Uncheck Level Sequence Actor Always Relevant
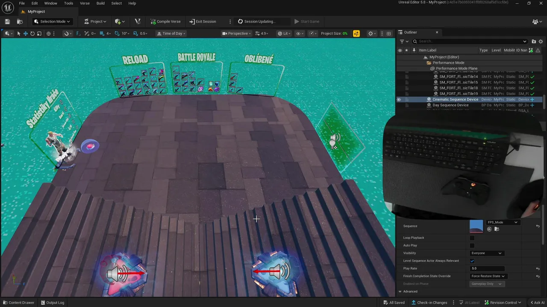The height and width of the screenshot is (307, 547). click(472, 261)
